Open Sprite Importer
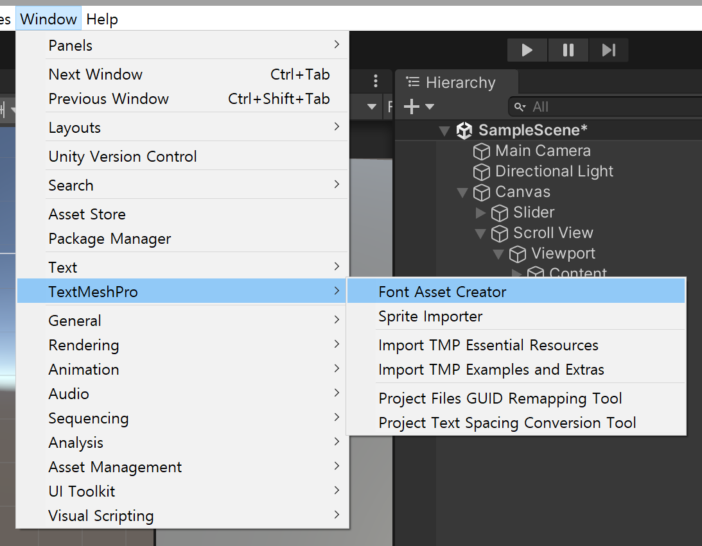The image size is (702, 546). (516, 316)
